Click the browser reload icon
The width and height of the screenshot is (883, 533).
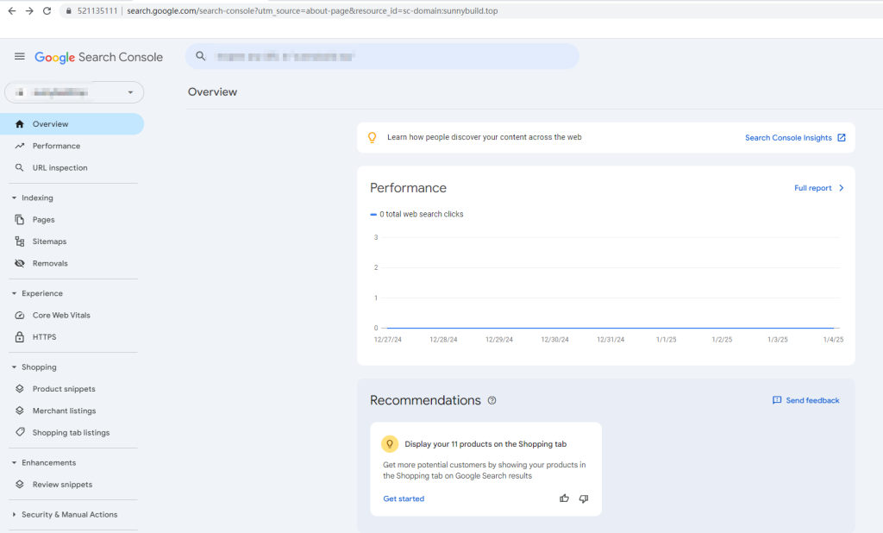coord(47,11)
